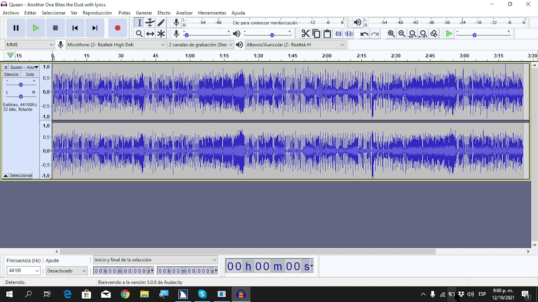Image resolution: width=538 pixels, height=302 pixels.
Task: Open the audio position time format arrow
Action: coord(311,266)
